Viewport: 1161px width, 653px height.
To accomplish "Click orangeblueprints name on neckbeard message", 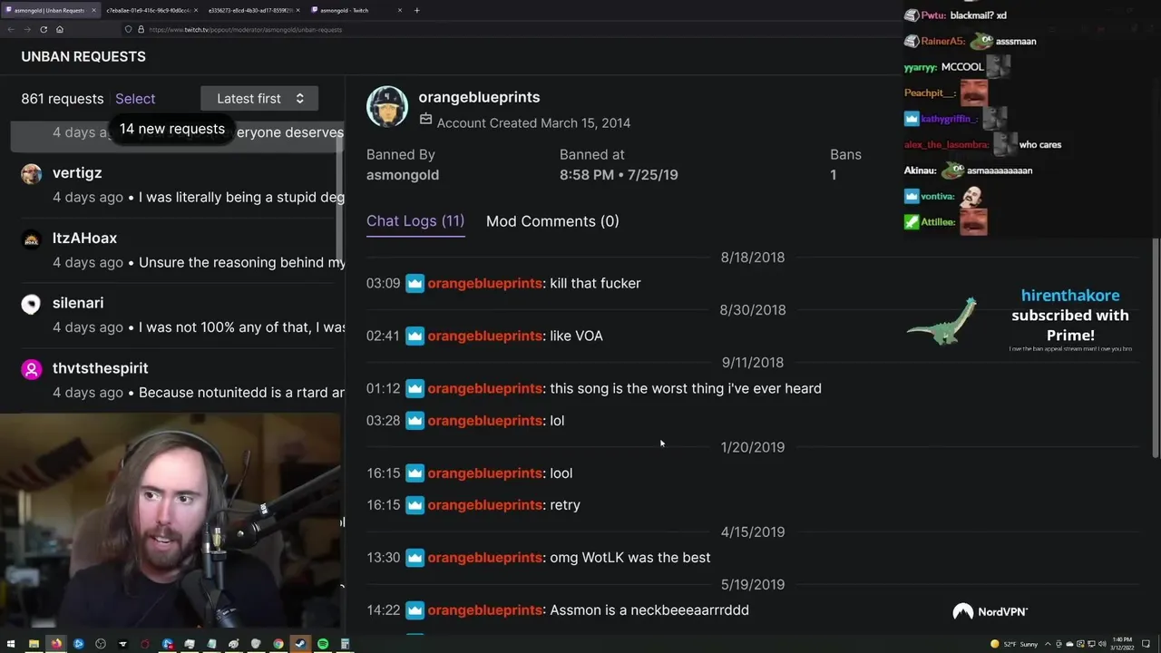I will point(485,610).
